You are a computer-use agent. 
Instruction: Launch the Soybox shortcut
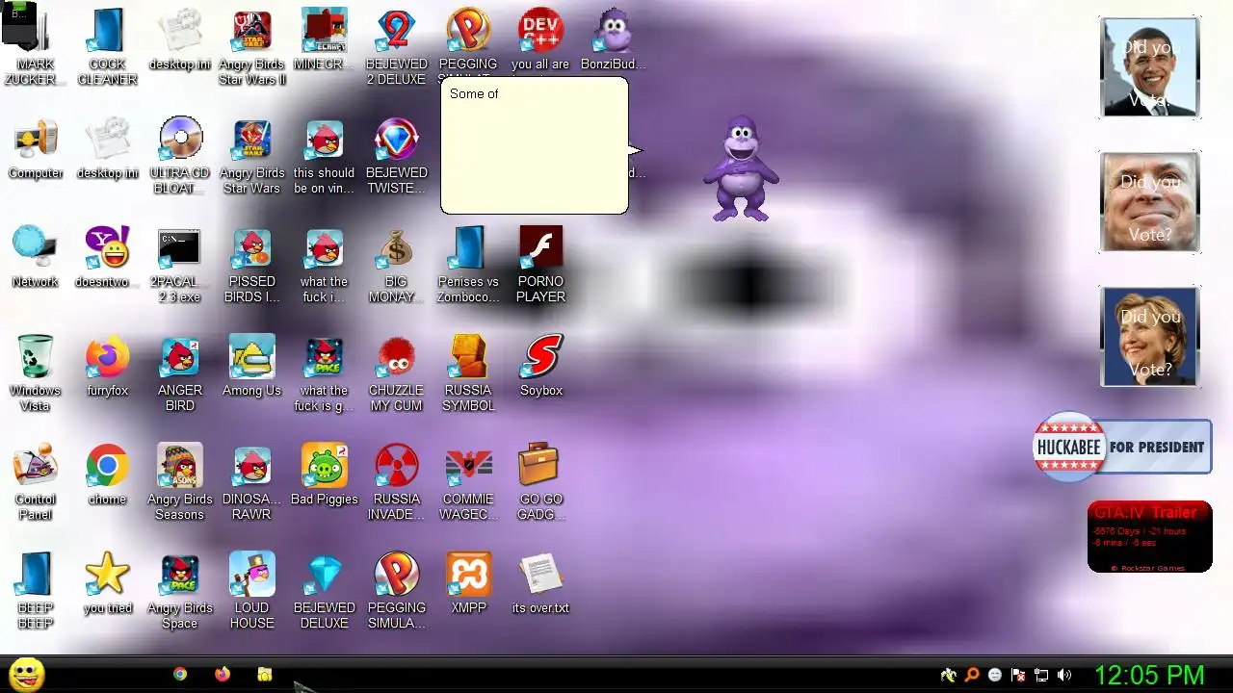(540, 366)
